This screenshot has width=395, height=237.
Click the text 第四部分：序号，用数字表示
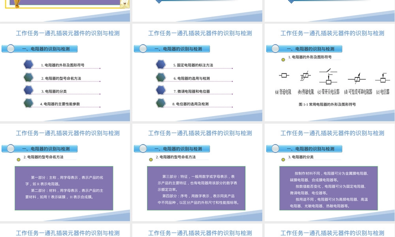click(x=186, y=196)
